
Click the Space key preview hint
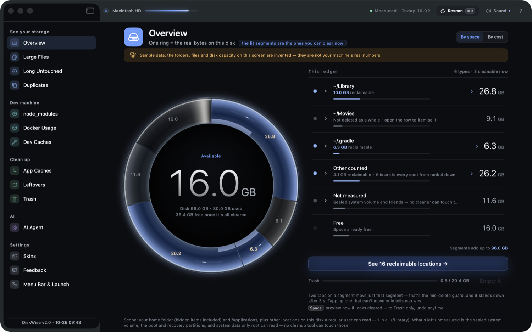coord(316,308)
